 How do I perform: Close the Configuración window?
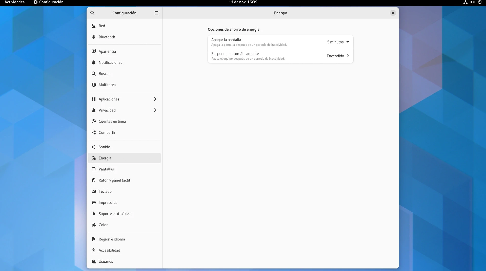(x=393, y=13)
